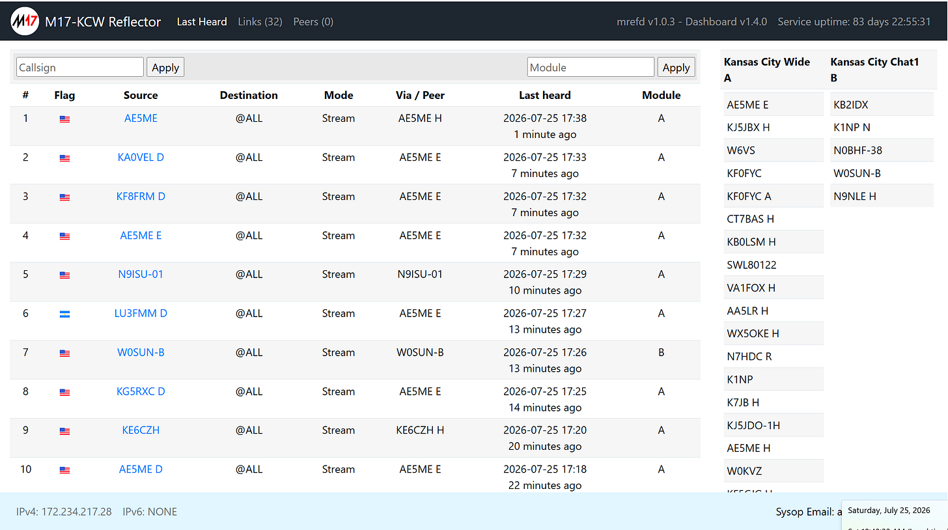The height and width of the screenshot is (530, 948).
Task: Select W0KVZ in module A list
Action: point(774,471)
